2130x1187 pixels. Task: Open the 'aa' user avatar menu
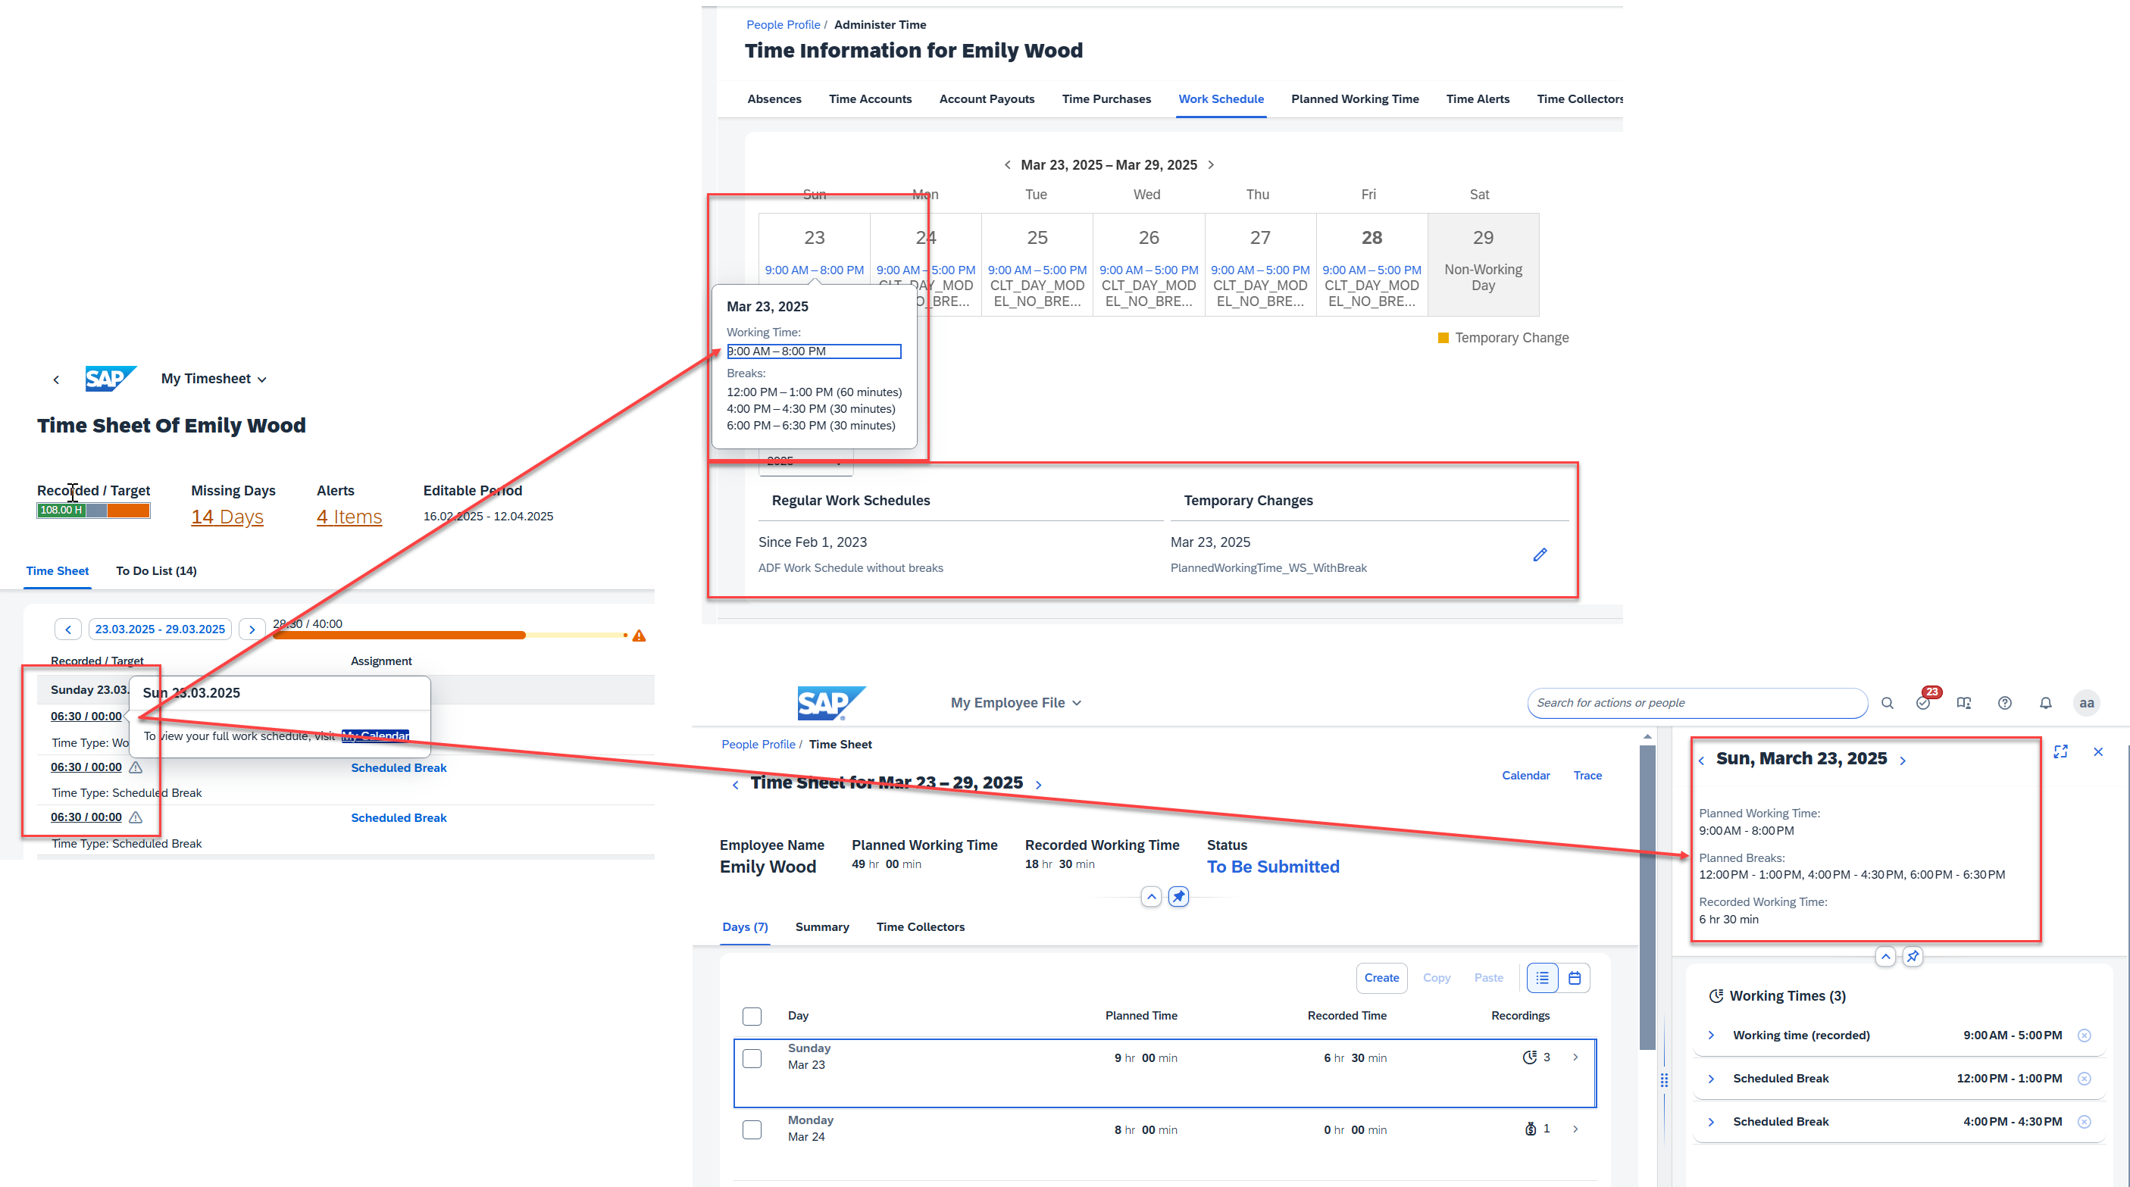click(x=2087, y=703)
